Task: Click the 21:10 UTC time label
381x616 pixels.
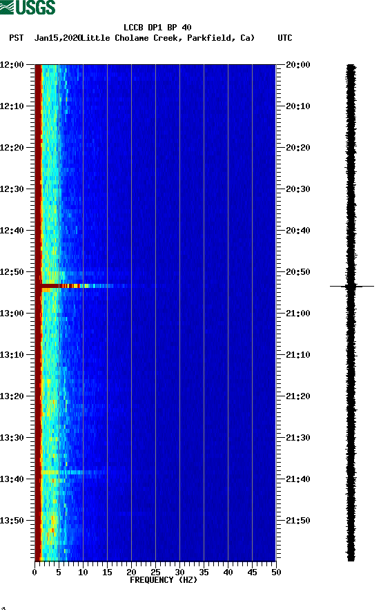Action: 298,355
